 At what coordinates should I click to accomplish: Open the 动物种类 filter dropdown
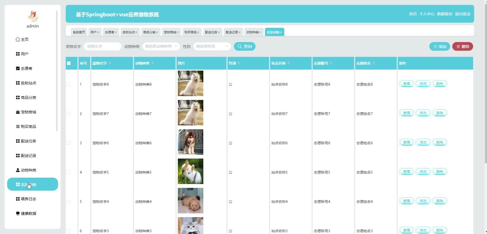point(161,46)
